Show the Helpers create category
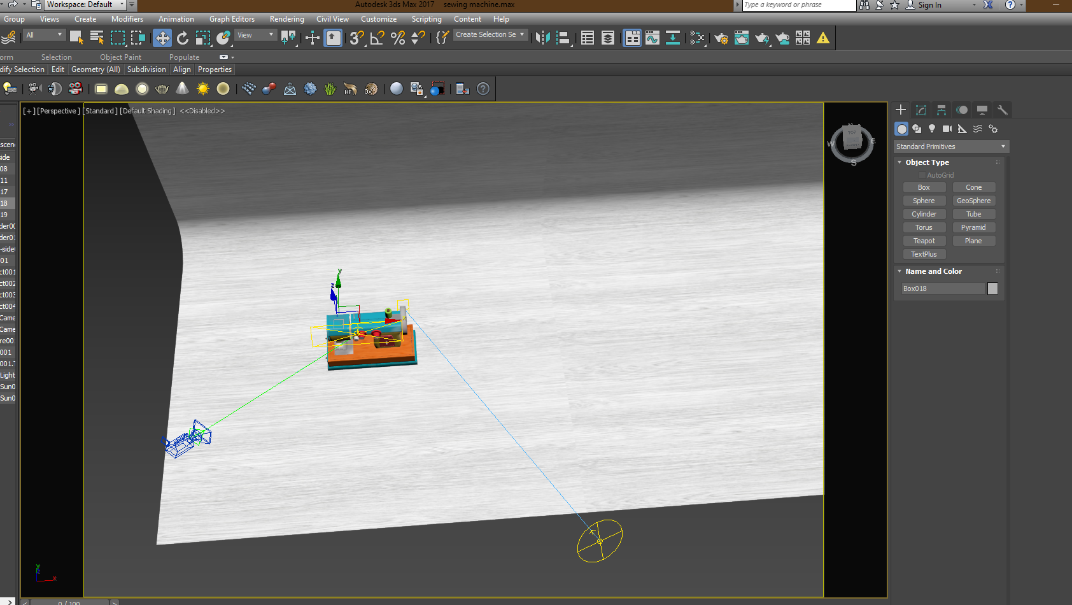This screenshot has height=605, width=1072. (963, 129)
